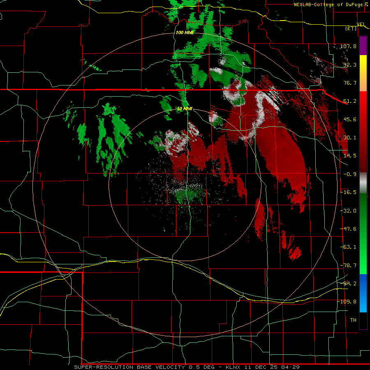
Task: Click the 30.1 legend value
Action: click(x=350, y=138)
